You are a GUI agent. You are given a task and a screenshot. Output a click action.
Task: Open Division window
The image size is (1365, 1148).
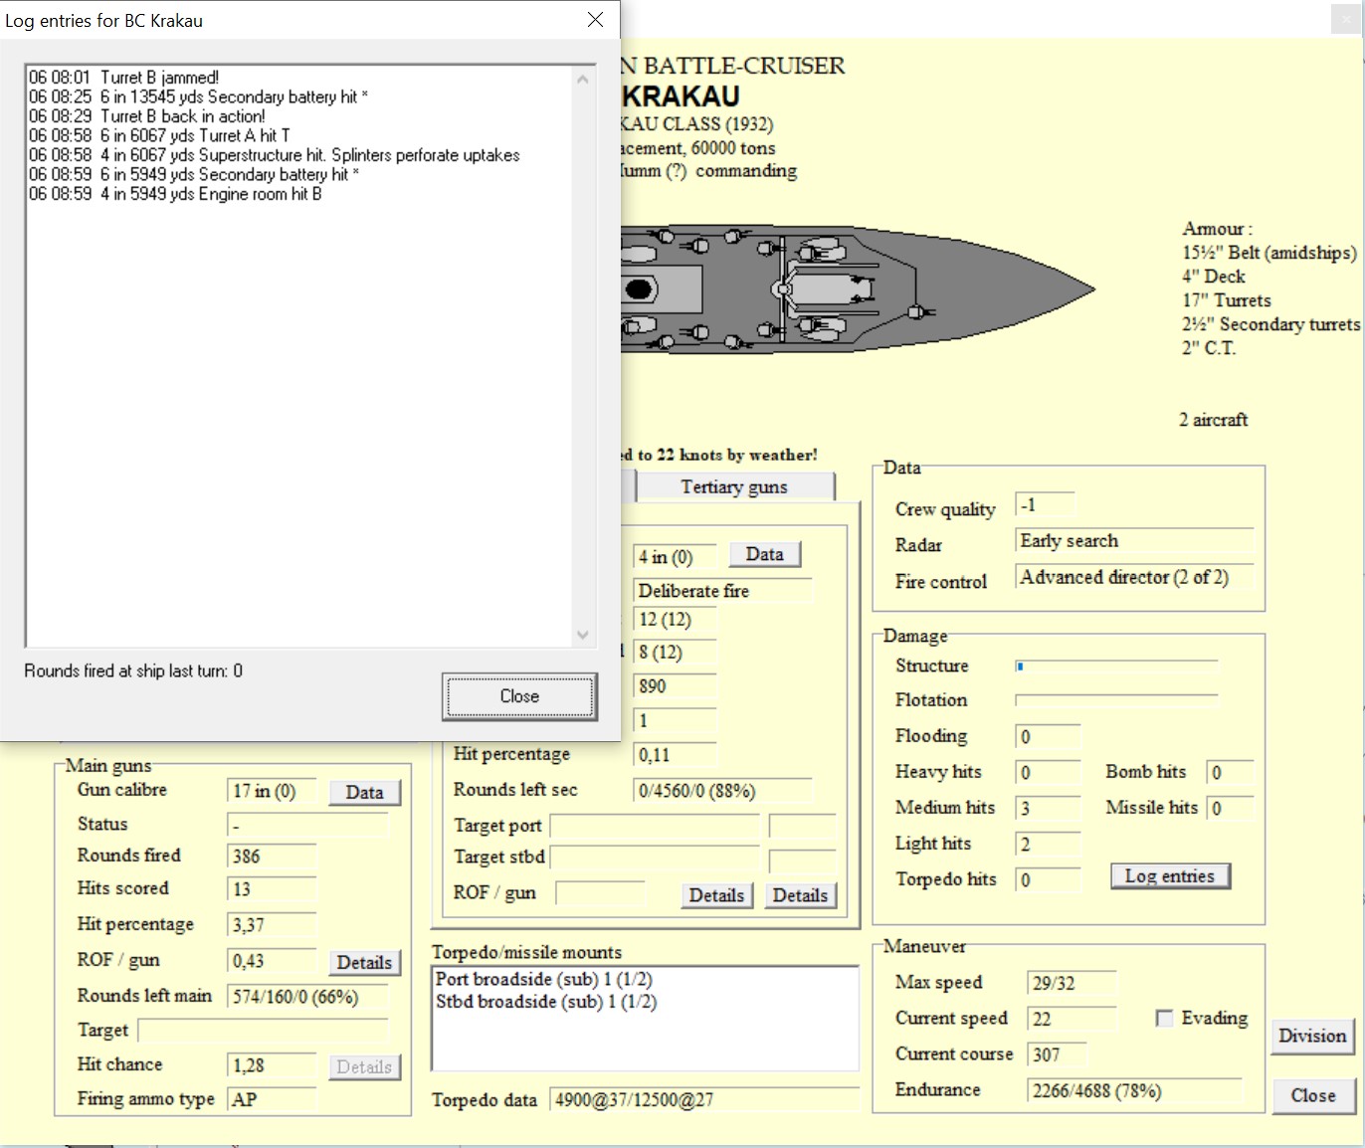[1312, 1036]
